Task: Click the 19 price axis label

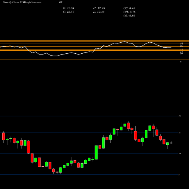Action: (180, 116)
